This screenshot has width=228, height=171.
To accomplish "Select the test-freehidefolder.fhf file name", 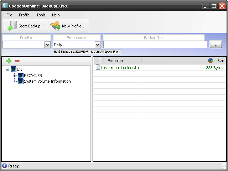I will (x=120, y=68).
